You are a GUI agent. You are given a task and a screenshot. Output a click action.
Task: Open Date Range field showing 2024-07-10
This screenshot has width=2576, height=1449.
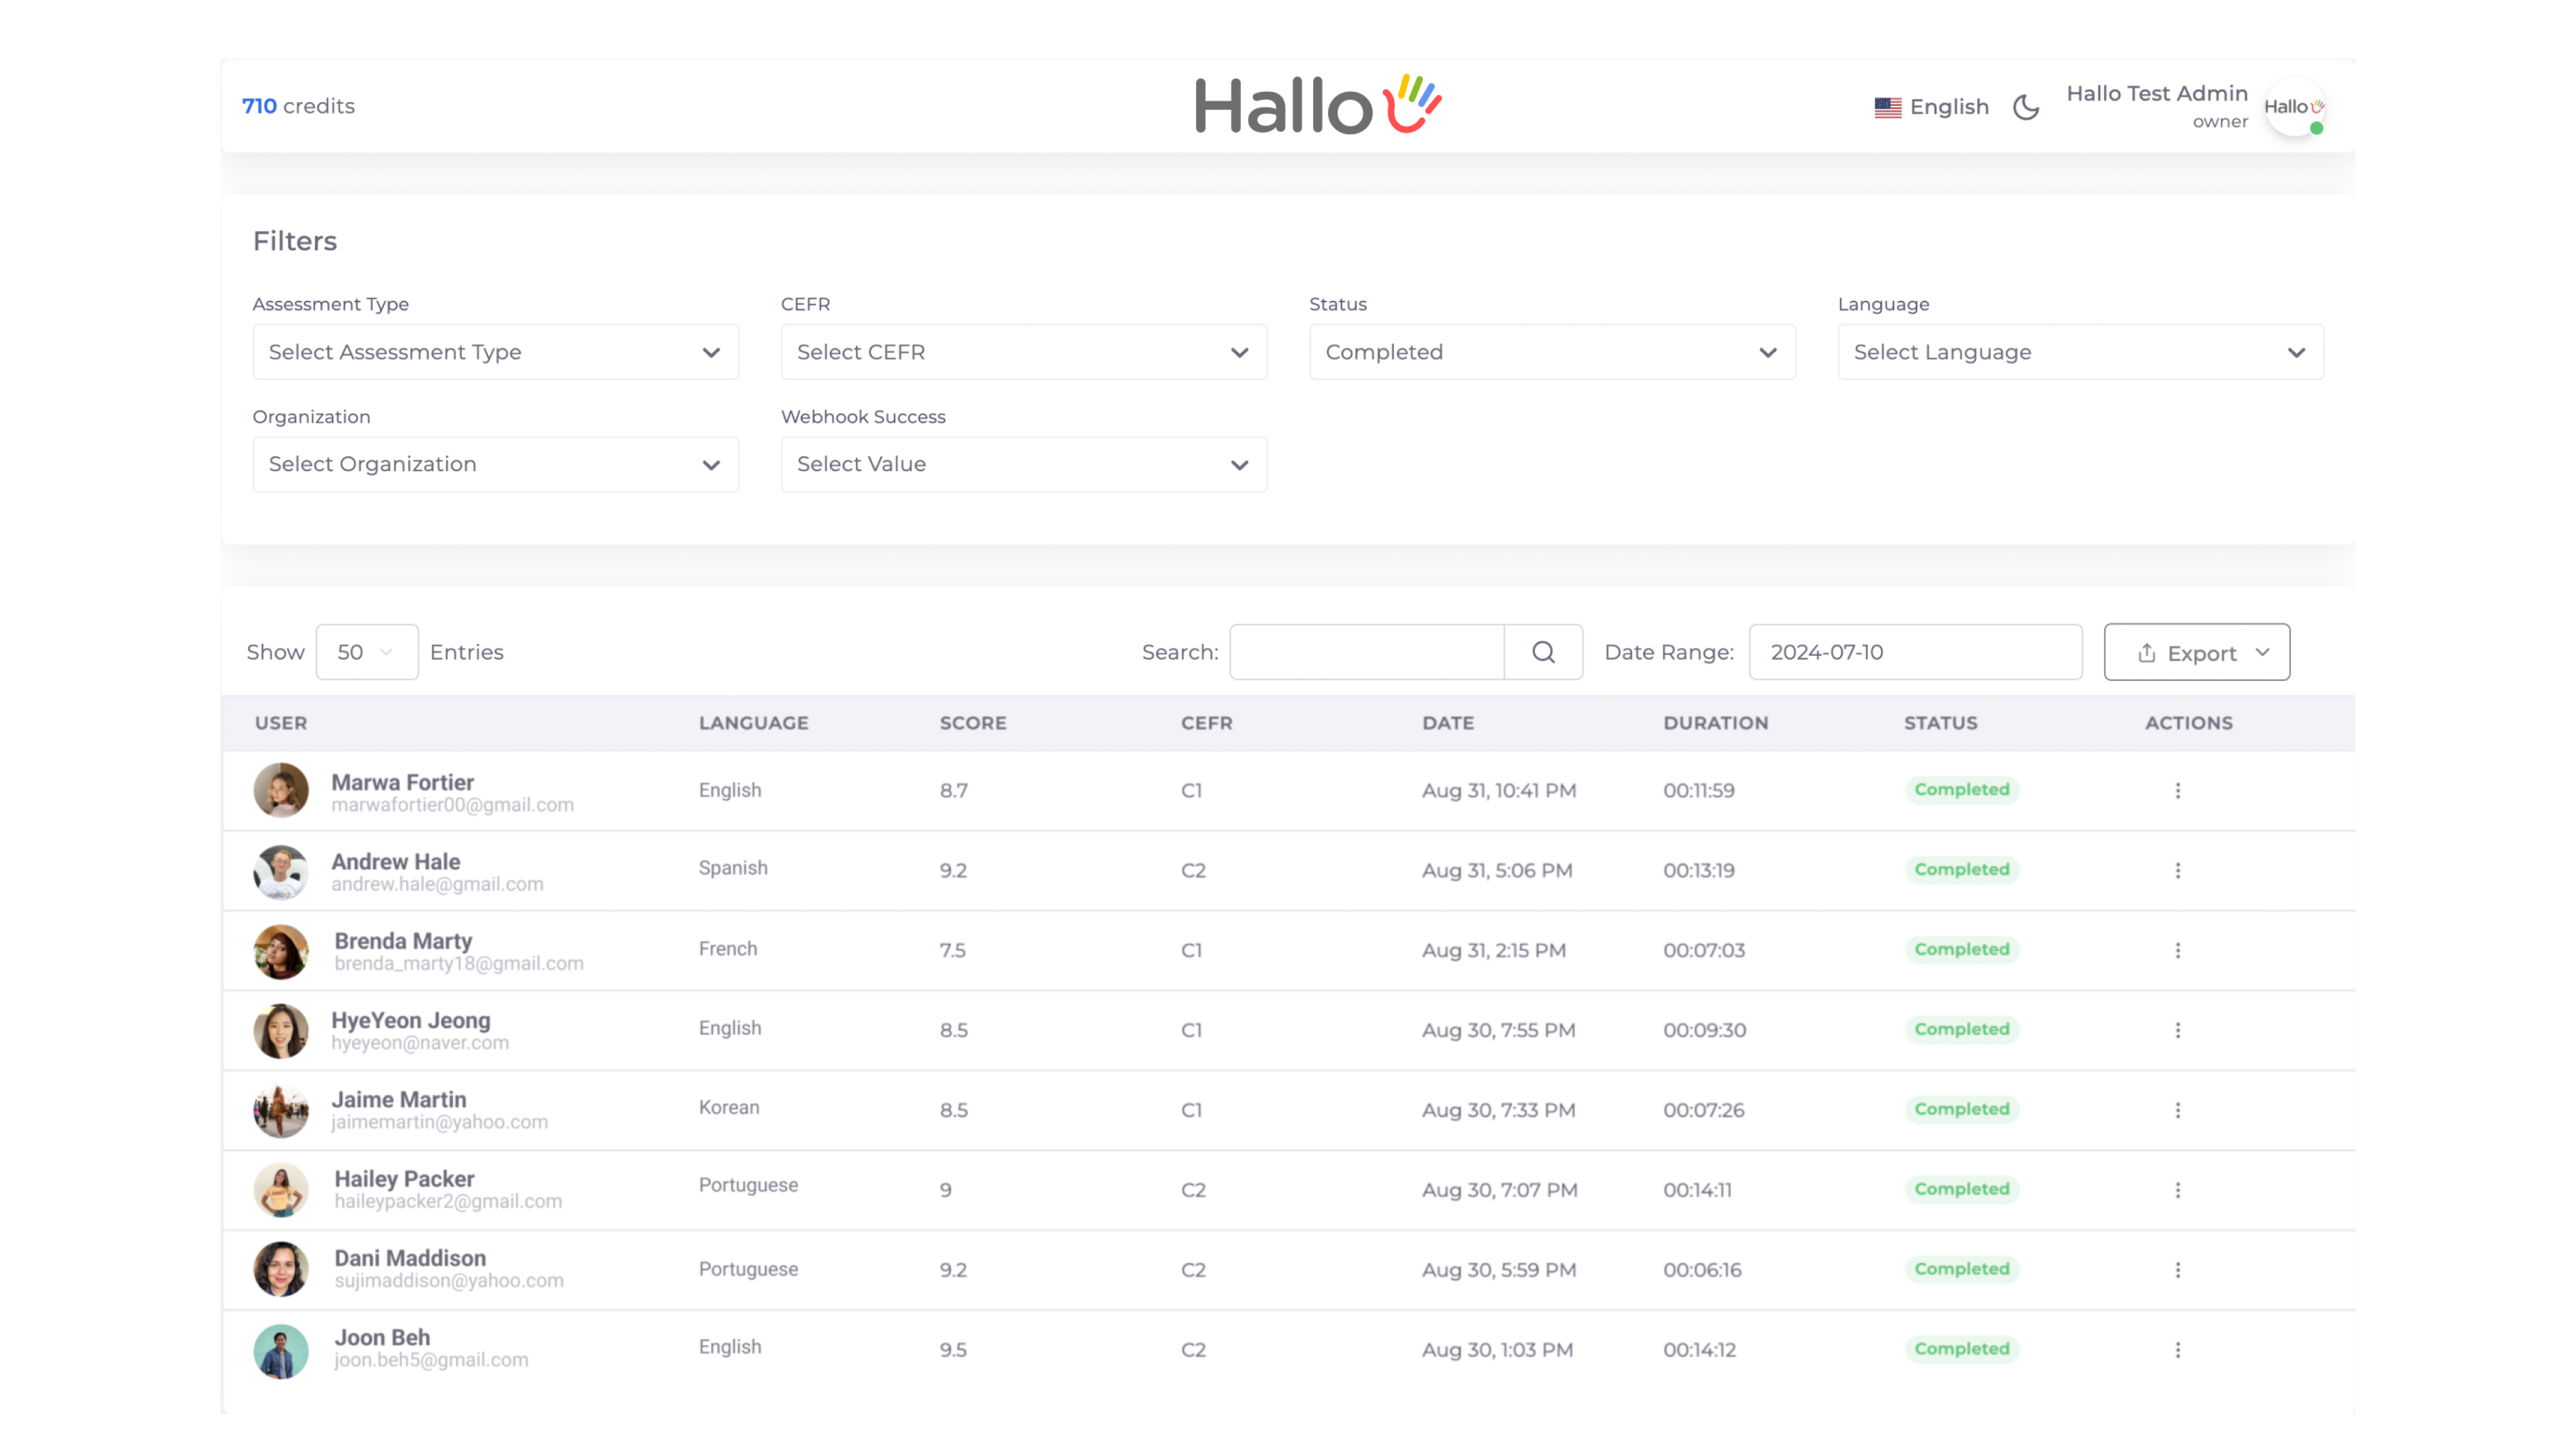pyautogui.click(x=1914, y=652)
